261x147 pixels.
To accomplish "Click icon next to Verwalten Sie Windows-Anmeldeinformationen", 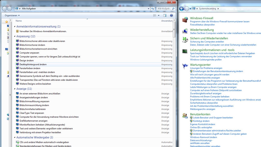I will [17, 31].
